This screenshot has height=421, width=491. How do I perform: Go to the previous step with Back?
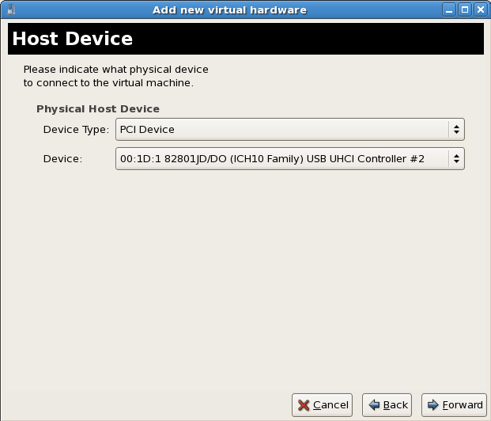tap(387, 405)
